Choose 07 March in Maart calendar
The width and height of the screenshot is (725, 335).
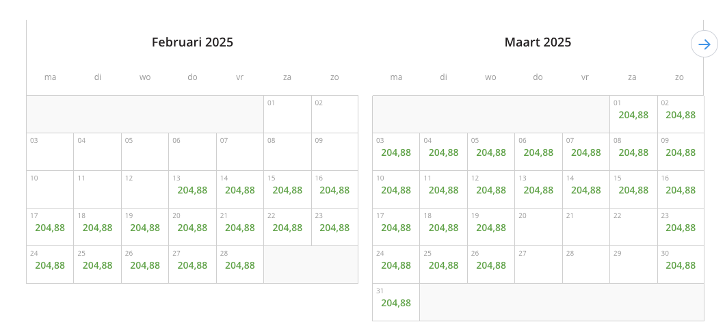(x=586, y=152)
